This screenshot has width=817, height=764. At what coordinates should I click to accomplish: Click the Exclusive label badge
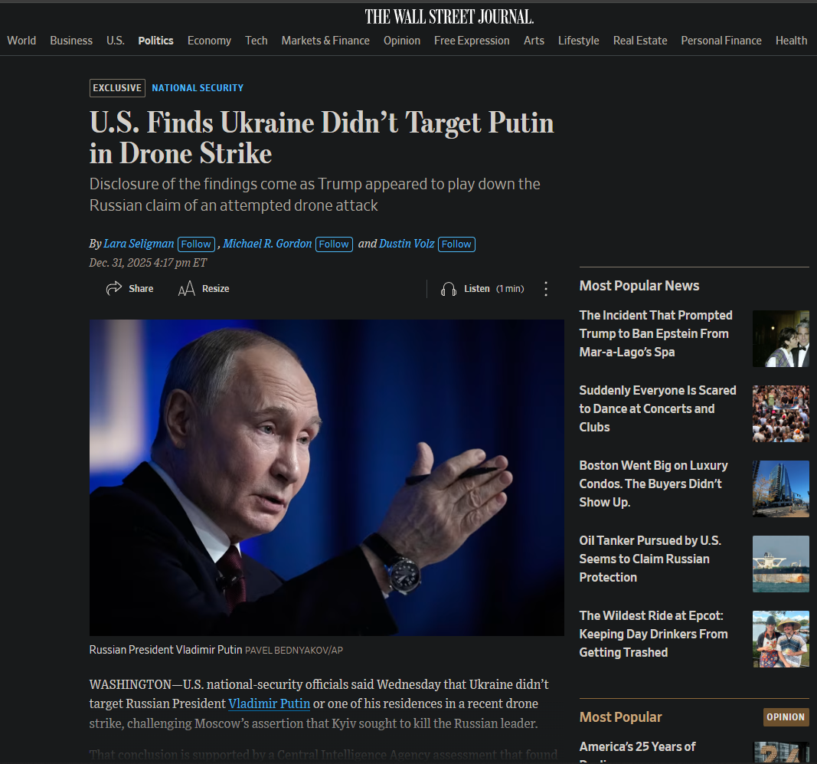point(117,87)
